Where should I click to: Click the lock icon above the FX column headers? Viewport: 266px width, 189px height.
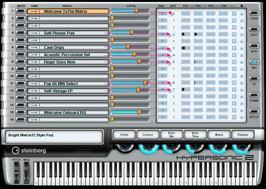point(242,6)
